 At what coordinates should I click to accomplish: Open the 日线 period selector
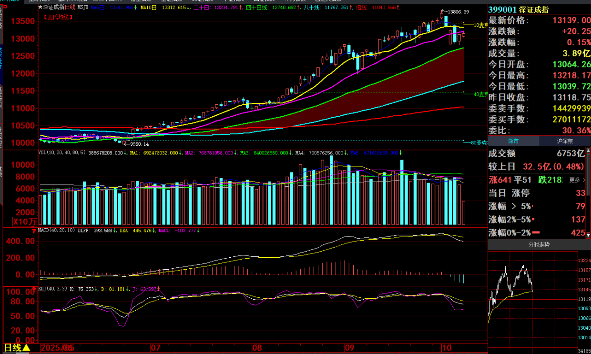(x=17, y=348)
